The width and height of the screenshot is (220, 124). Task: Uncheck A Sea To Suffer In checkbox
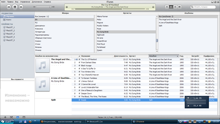tap(80, 69)
